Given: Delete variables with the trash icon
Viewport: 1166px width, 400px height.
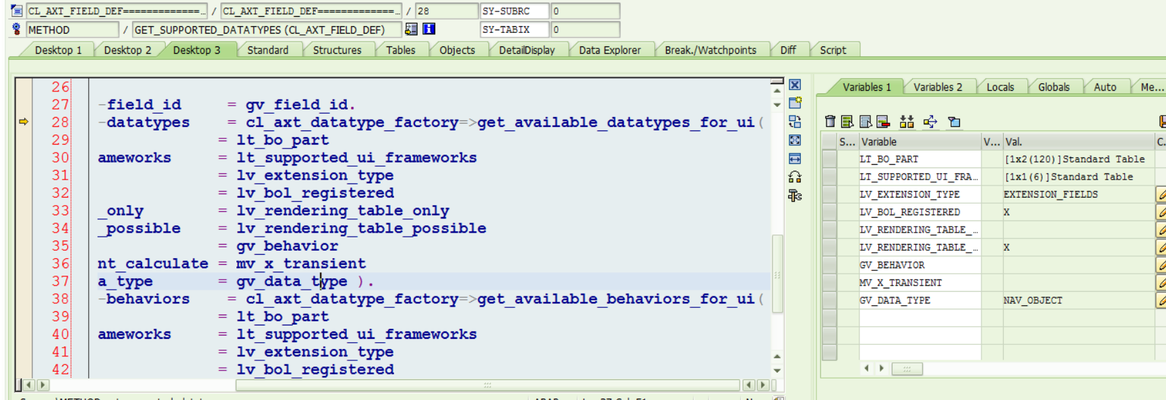Looking at the screenshot, I should pyautogui.click(x=830, y=122).
